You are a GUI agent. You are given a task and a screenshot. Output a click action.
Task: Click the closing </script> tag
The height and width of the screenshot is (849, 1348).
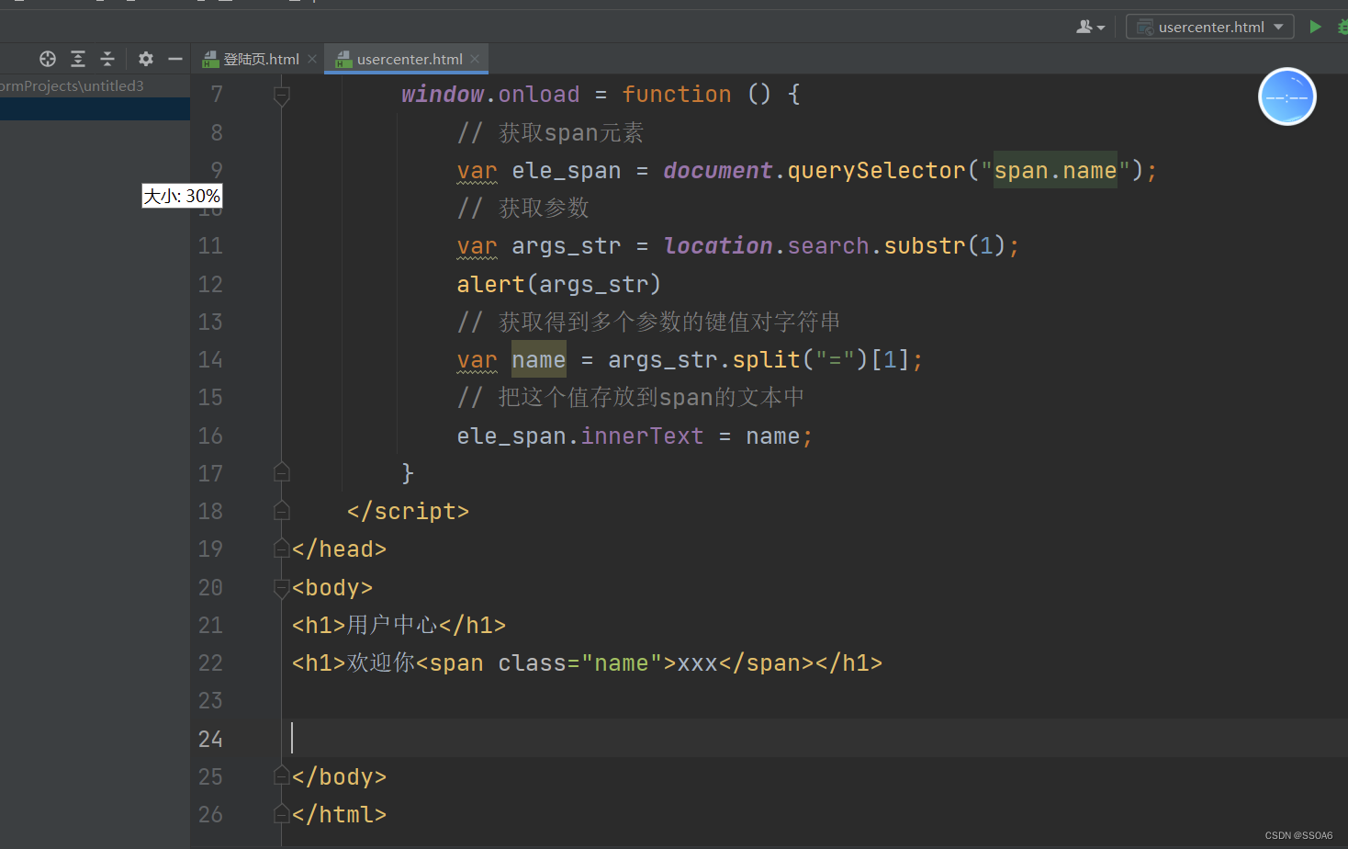(408, 511)
